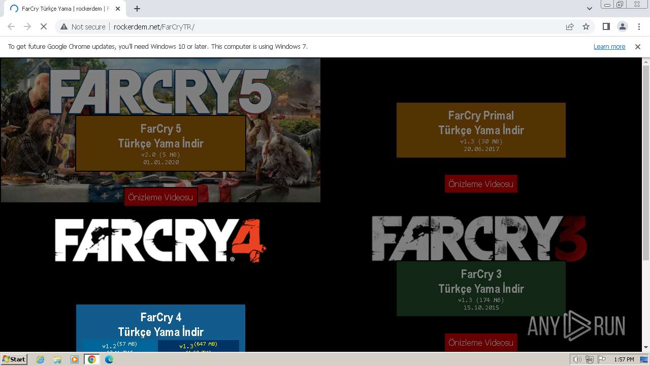Open Microsoft Edge from taskbar
This screenshot has height=366, width=650.
coord(109,359)
